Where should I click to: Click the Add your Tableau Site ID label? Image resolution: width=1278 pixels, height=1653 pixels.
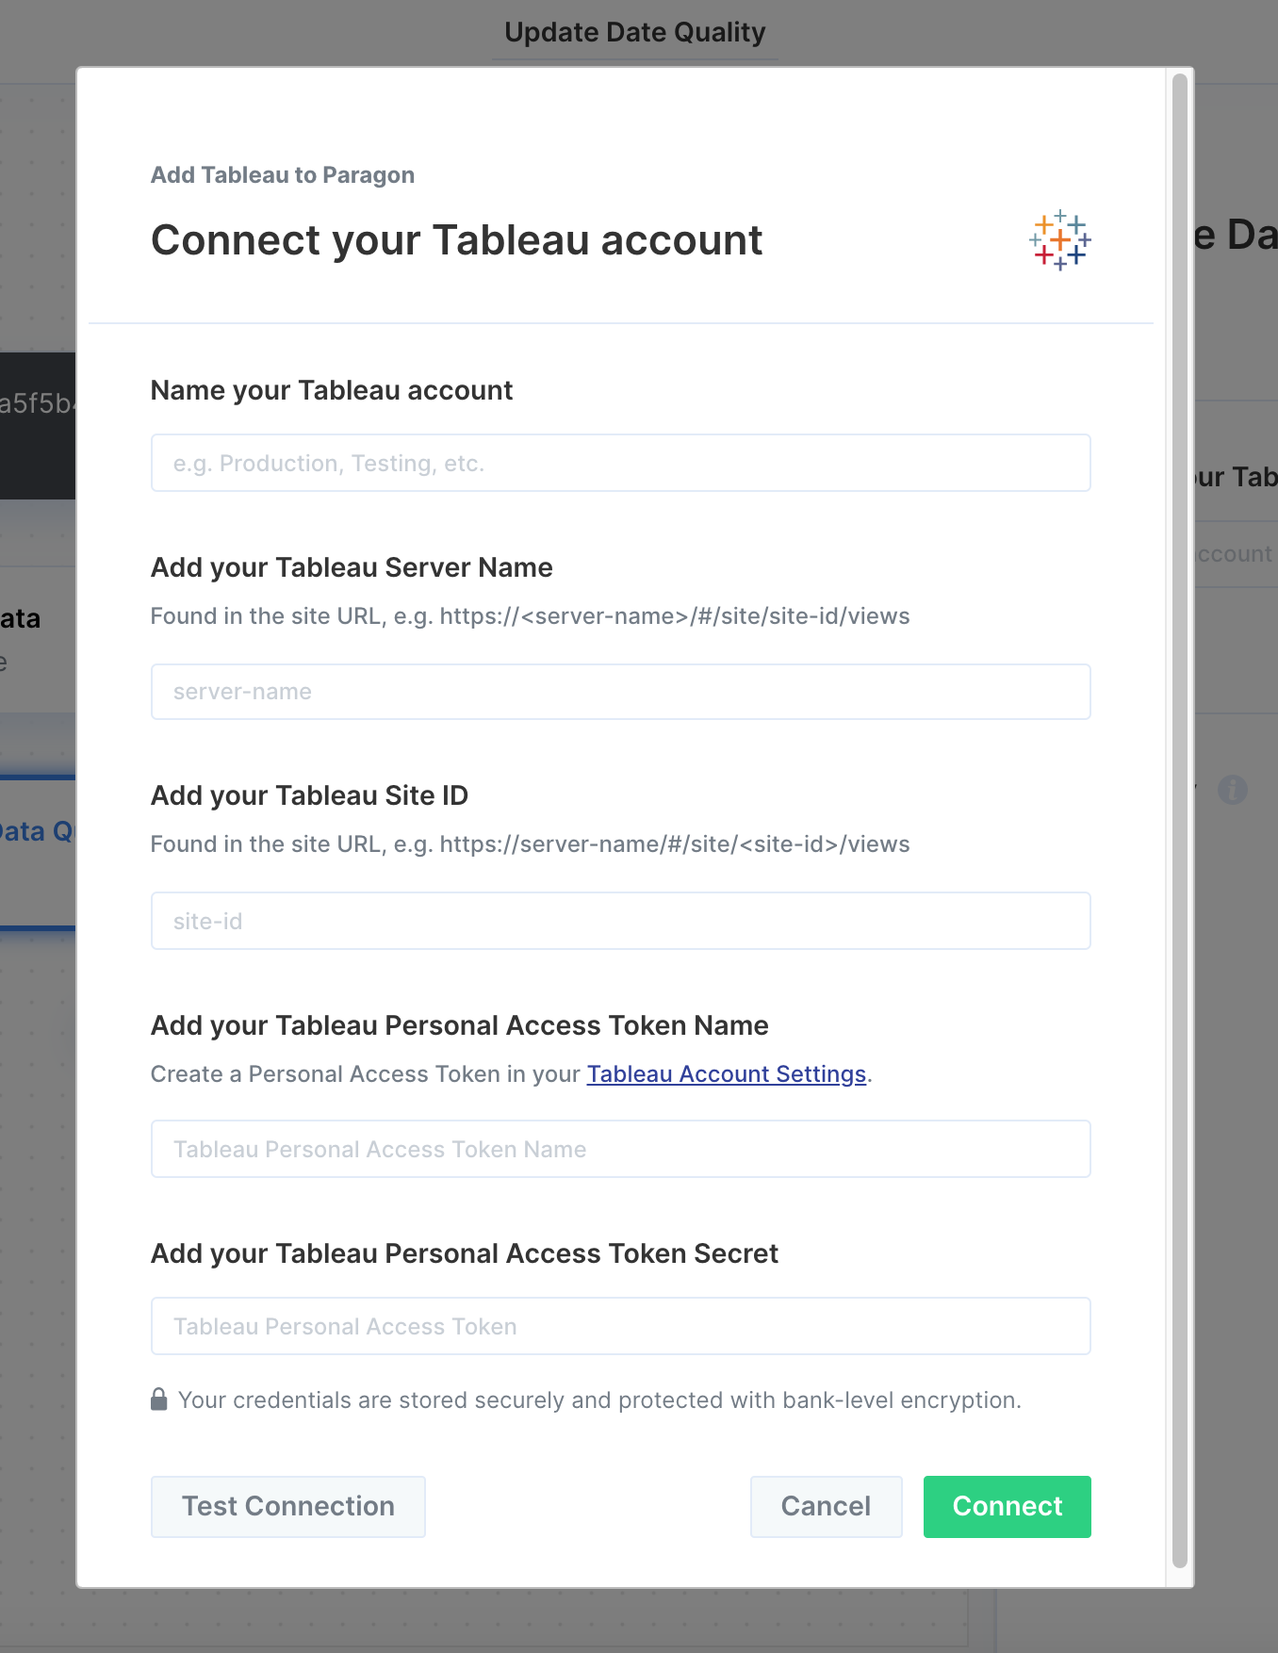(309, 795)
